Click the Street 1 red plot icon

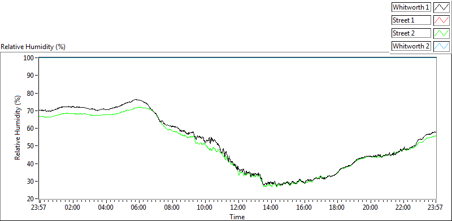tap(441, 20)
